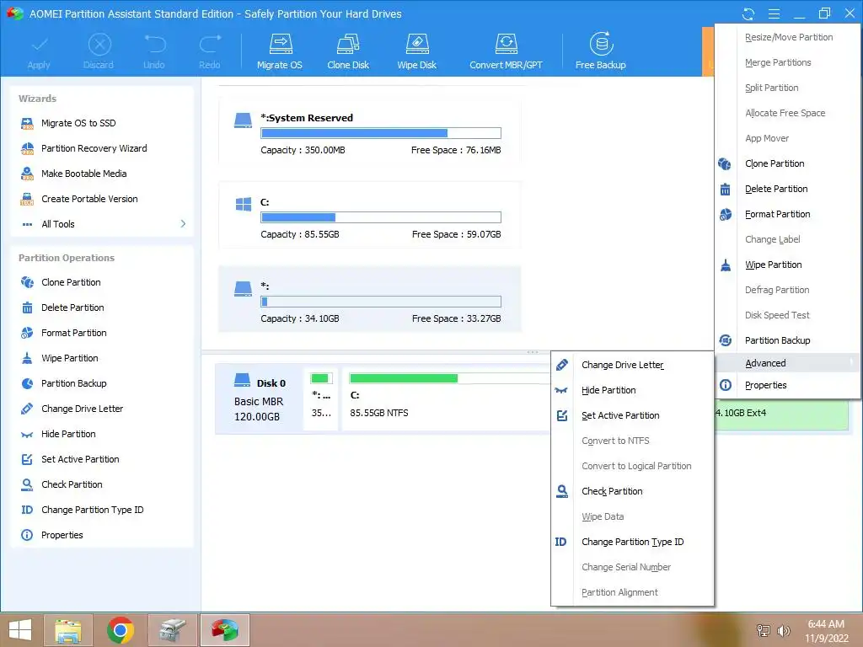Open Properties from the context menu
Viewport: 863px width, 647px height.
click(765, 386)
